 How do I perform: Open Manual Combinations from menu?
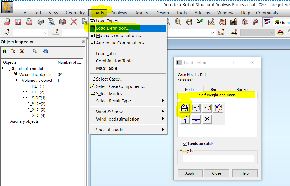pyautogui.click(x=128, y=36)
